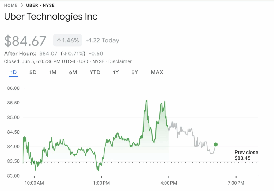Click the $84.67 stock price

coord(25,41)
